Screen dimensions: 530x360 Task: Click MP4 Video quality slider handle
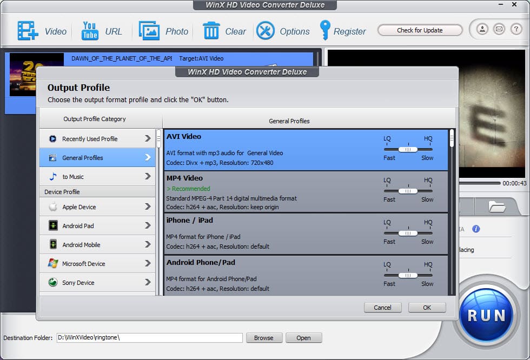[408, 191]
